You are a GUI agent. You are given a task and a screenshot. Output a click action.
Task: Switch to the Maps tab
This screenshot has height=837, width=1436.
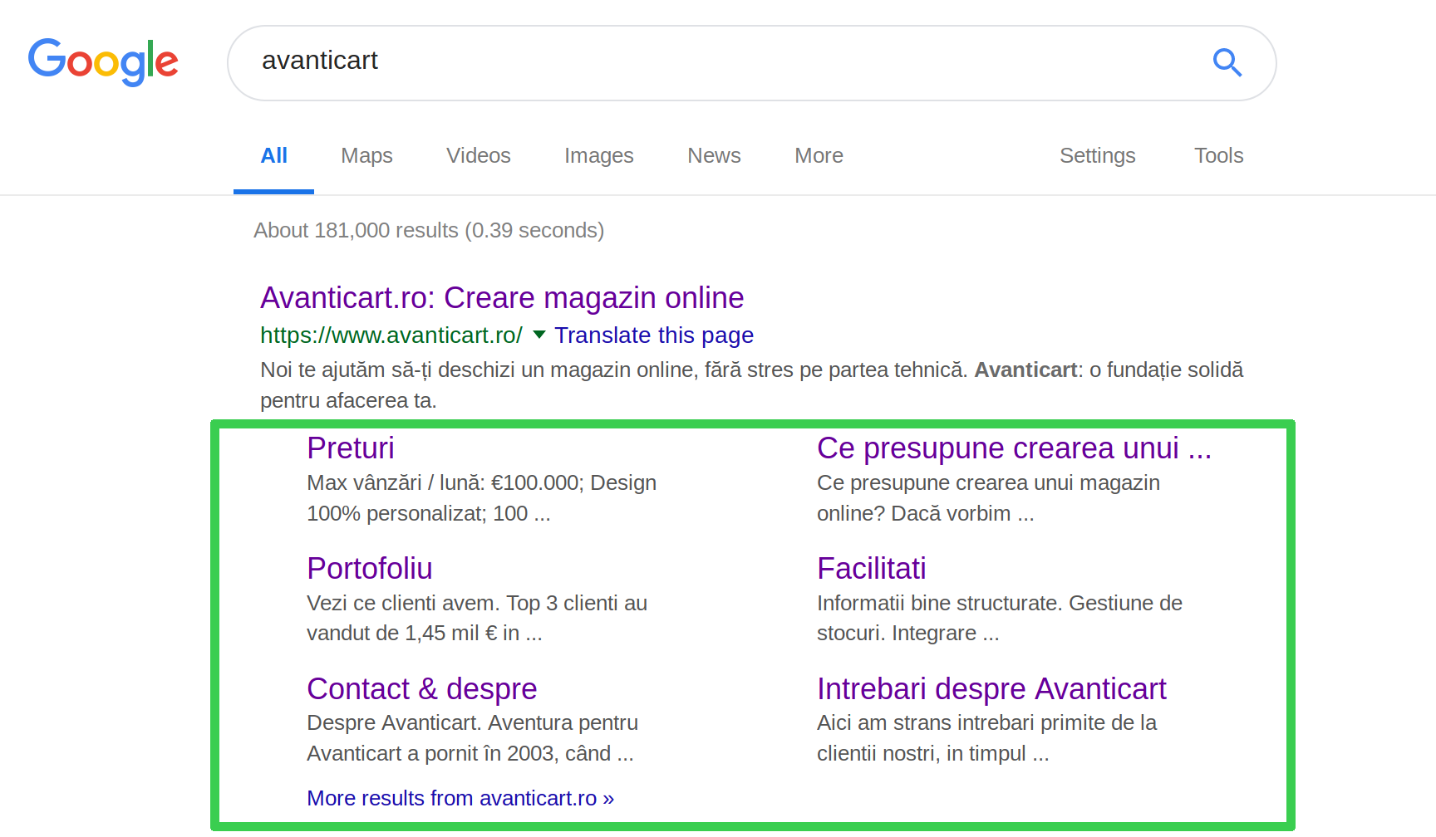coord(366,156)
